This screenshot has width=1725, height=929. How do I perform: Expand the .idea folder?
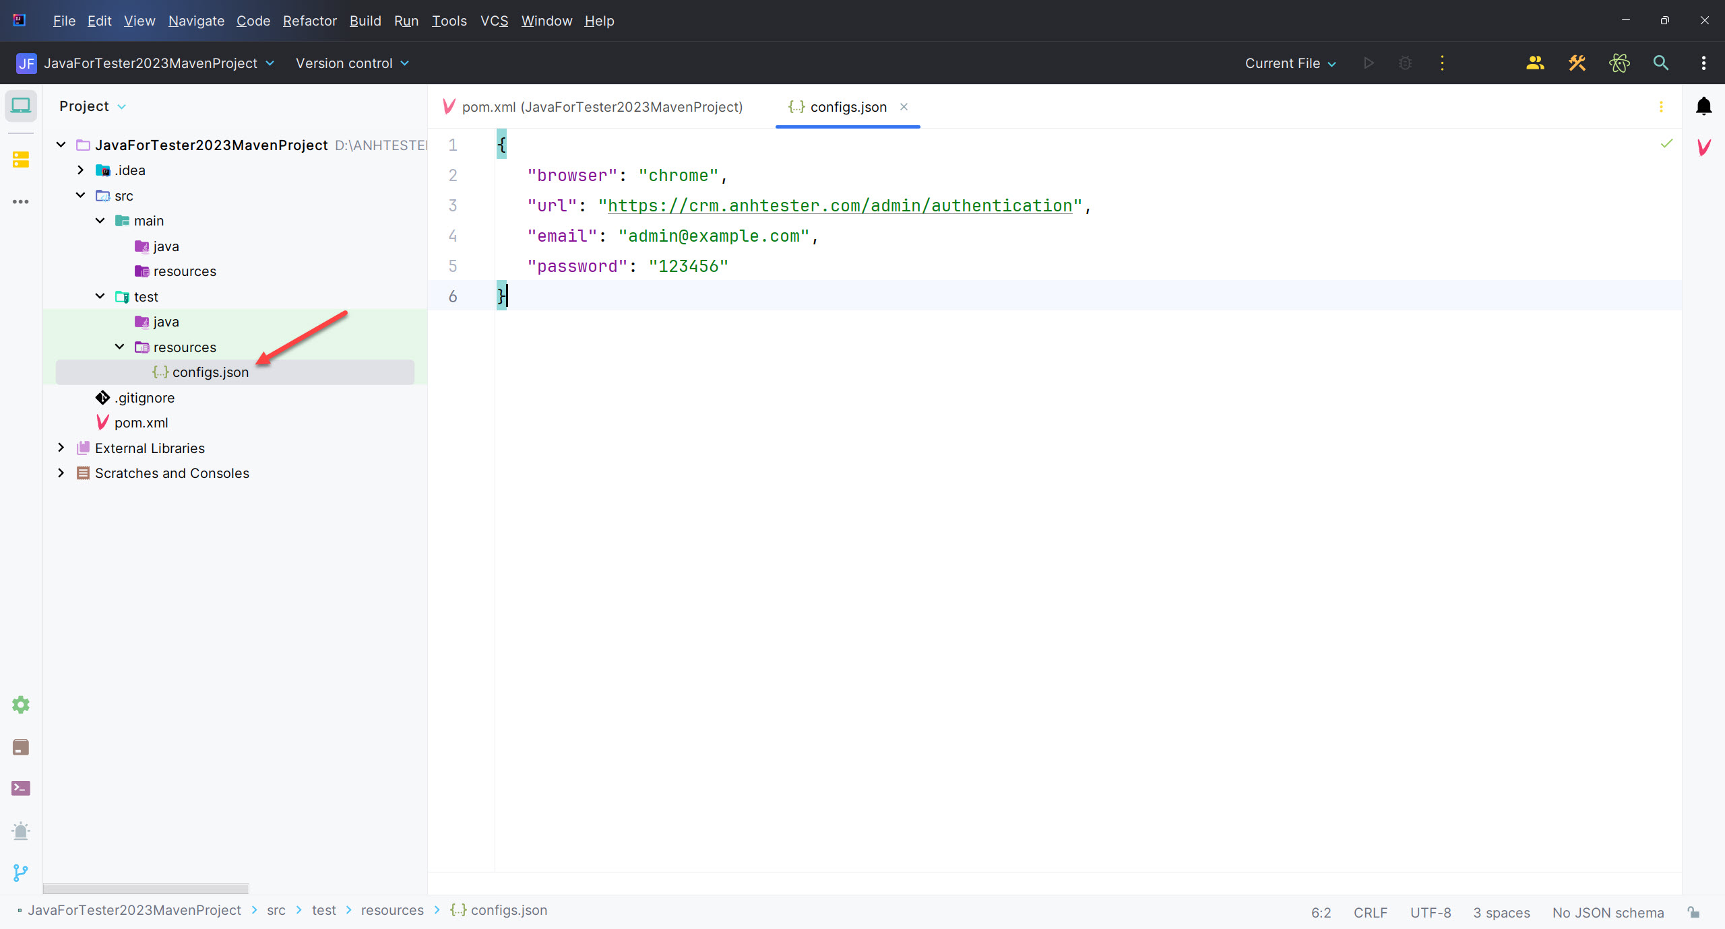click(x=80, y=170)
